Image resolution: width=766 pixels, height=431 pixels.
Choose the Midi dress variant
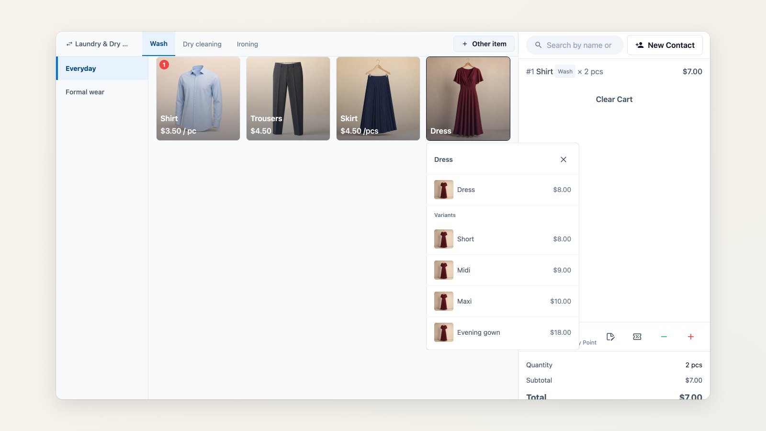coord(503,270)
